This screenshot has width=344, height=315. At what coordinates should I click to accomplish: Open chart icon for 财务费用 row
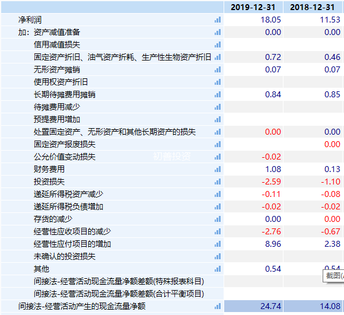pos(218,169)
